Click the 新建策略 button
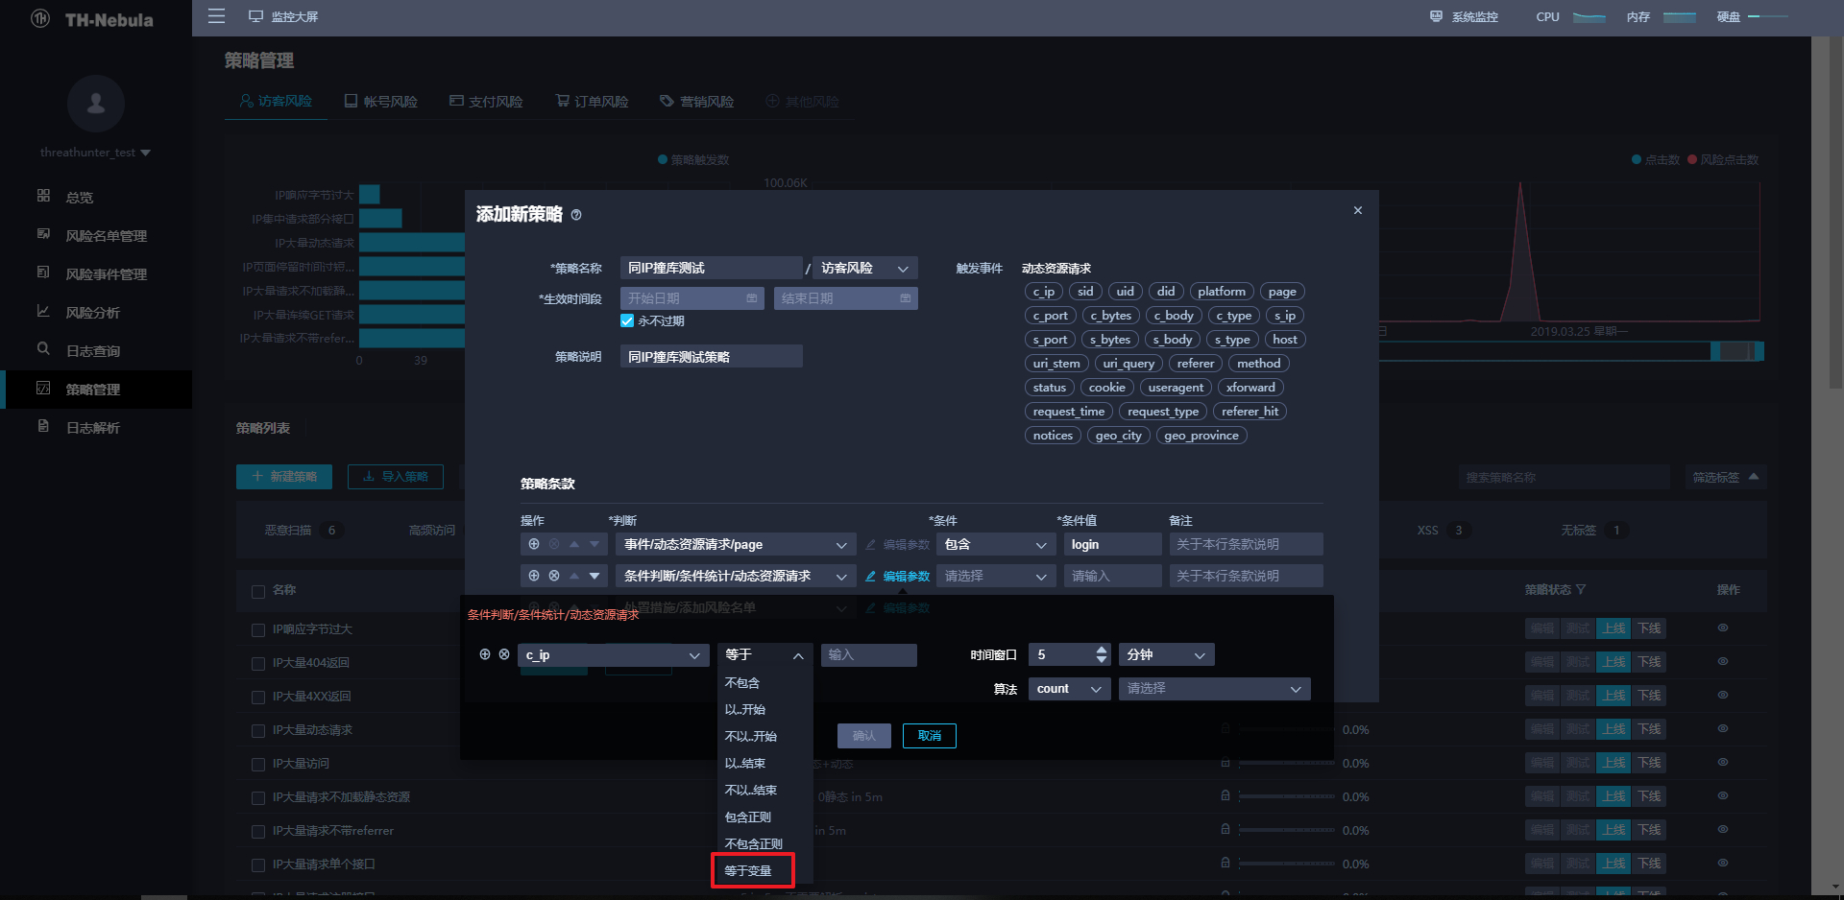The height and width of the screenshot is (900, 1844). pos(284,477)
